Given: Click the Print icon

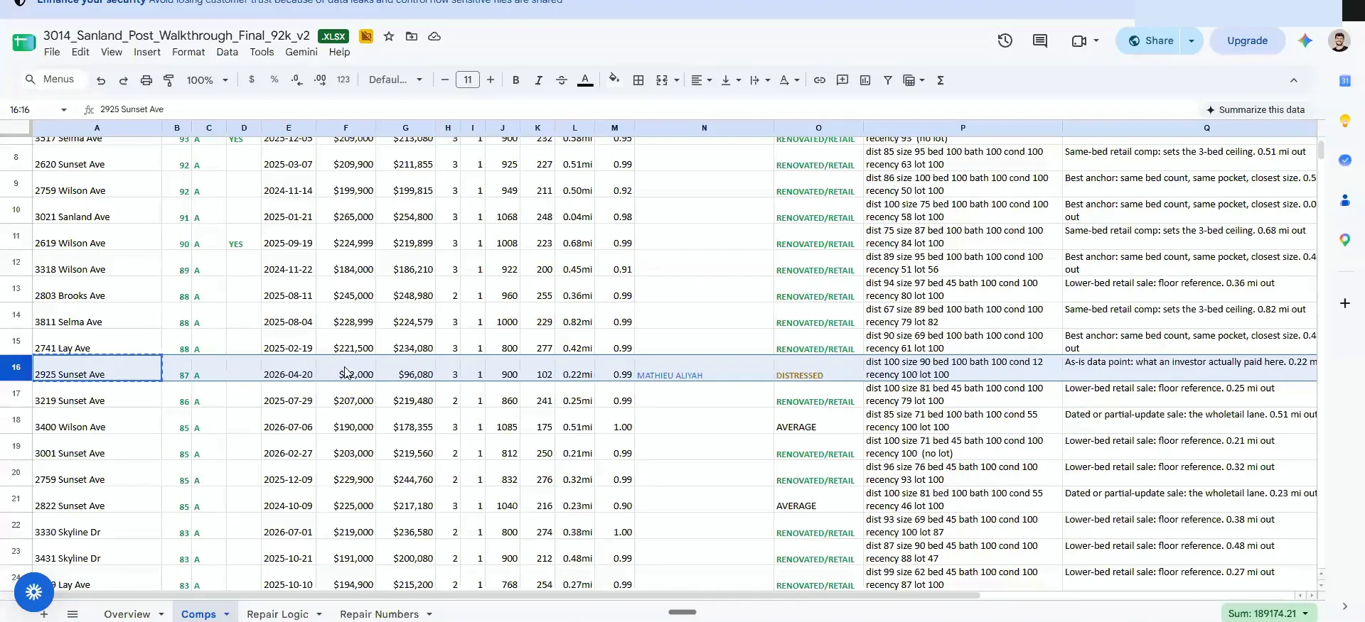Looking at the screenshot, I should [146, 80].
